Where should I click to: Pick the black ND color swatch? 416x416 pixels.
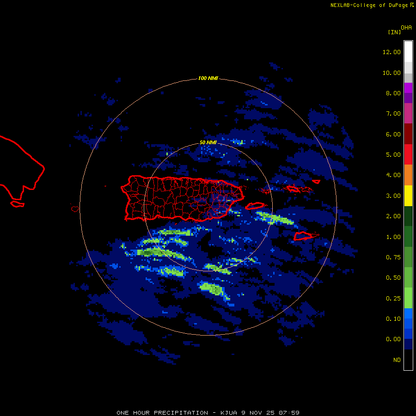[x=408, y=360]
